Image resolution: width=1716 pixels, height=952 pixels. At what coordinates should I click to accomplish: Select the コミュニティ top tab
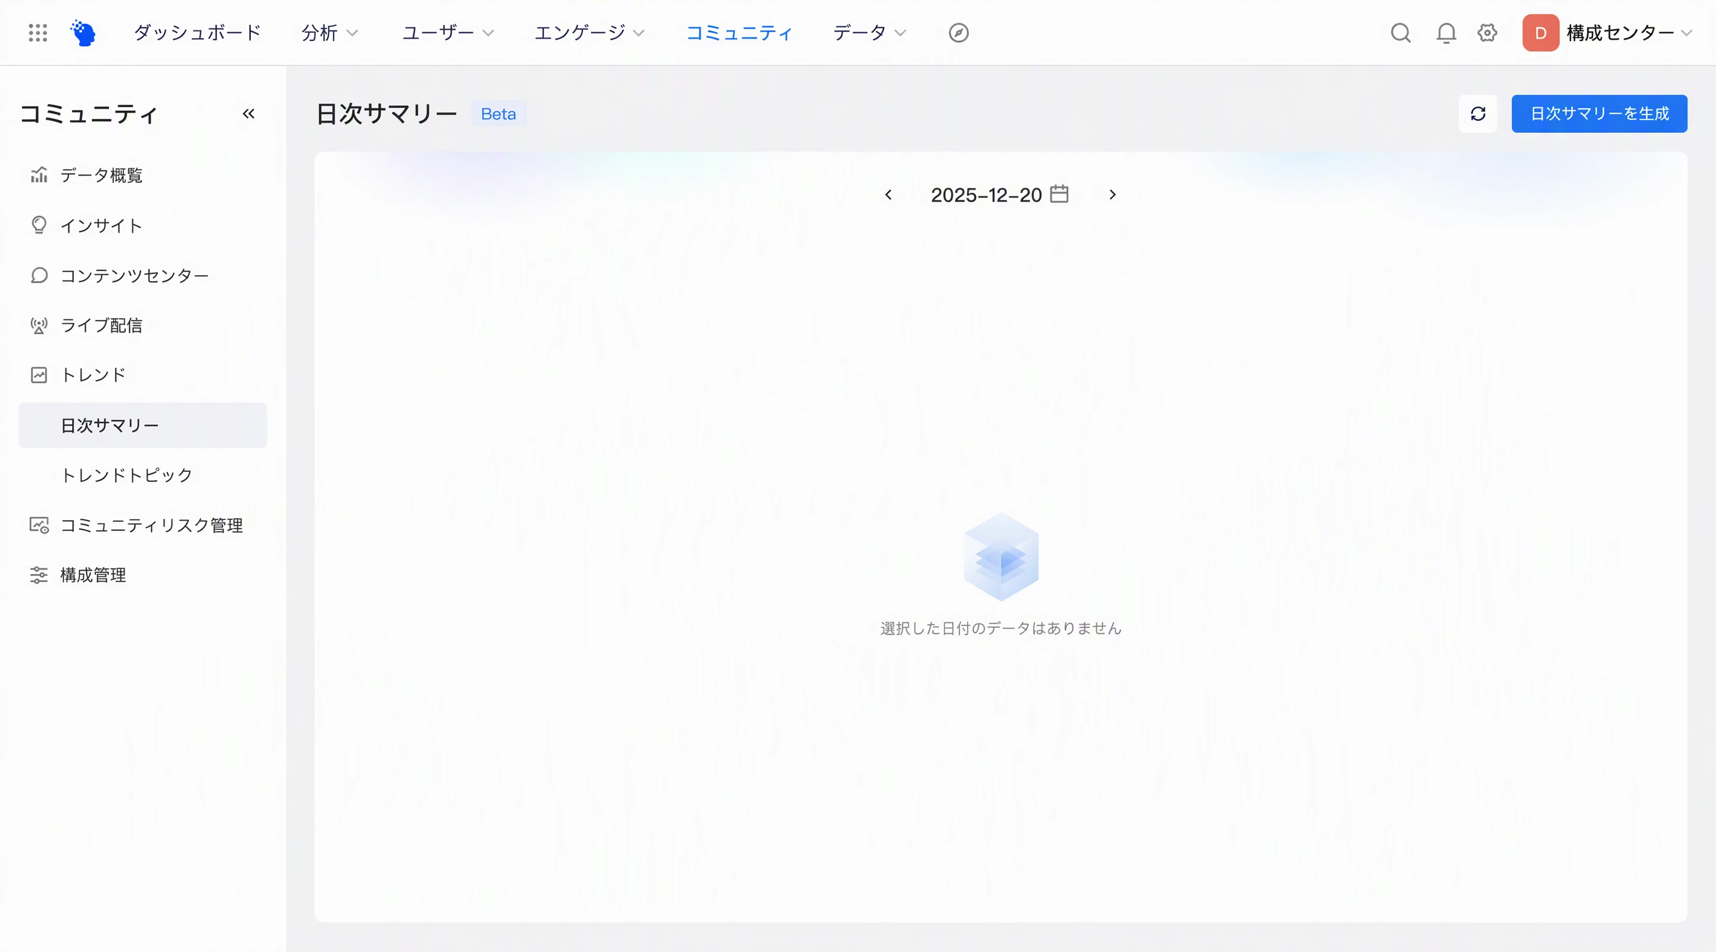click(739, 33)
